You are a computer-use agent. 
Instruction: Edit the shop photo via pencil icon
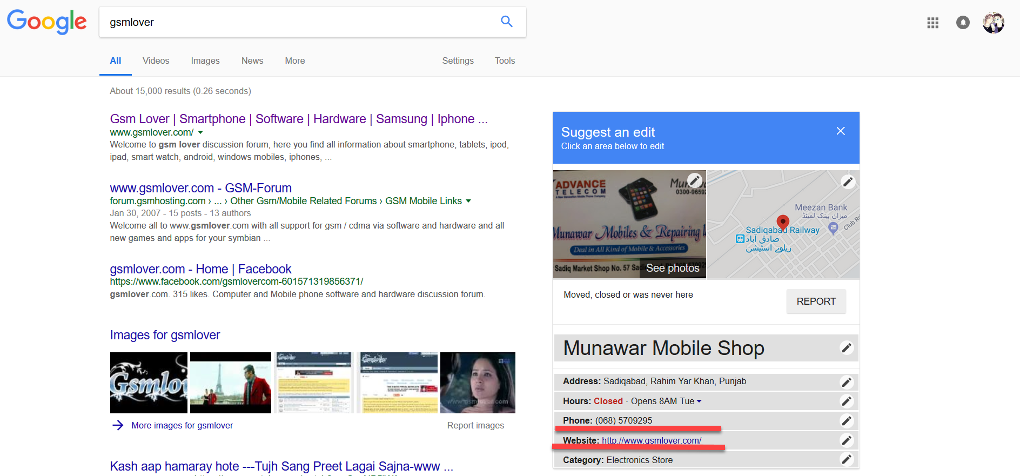pyautogui.click(x=695, y=180)
